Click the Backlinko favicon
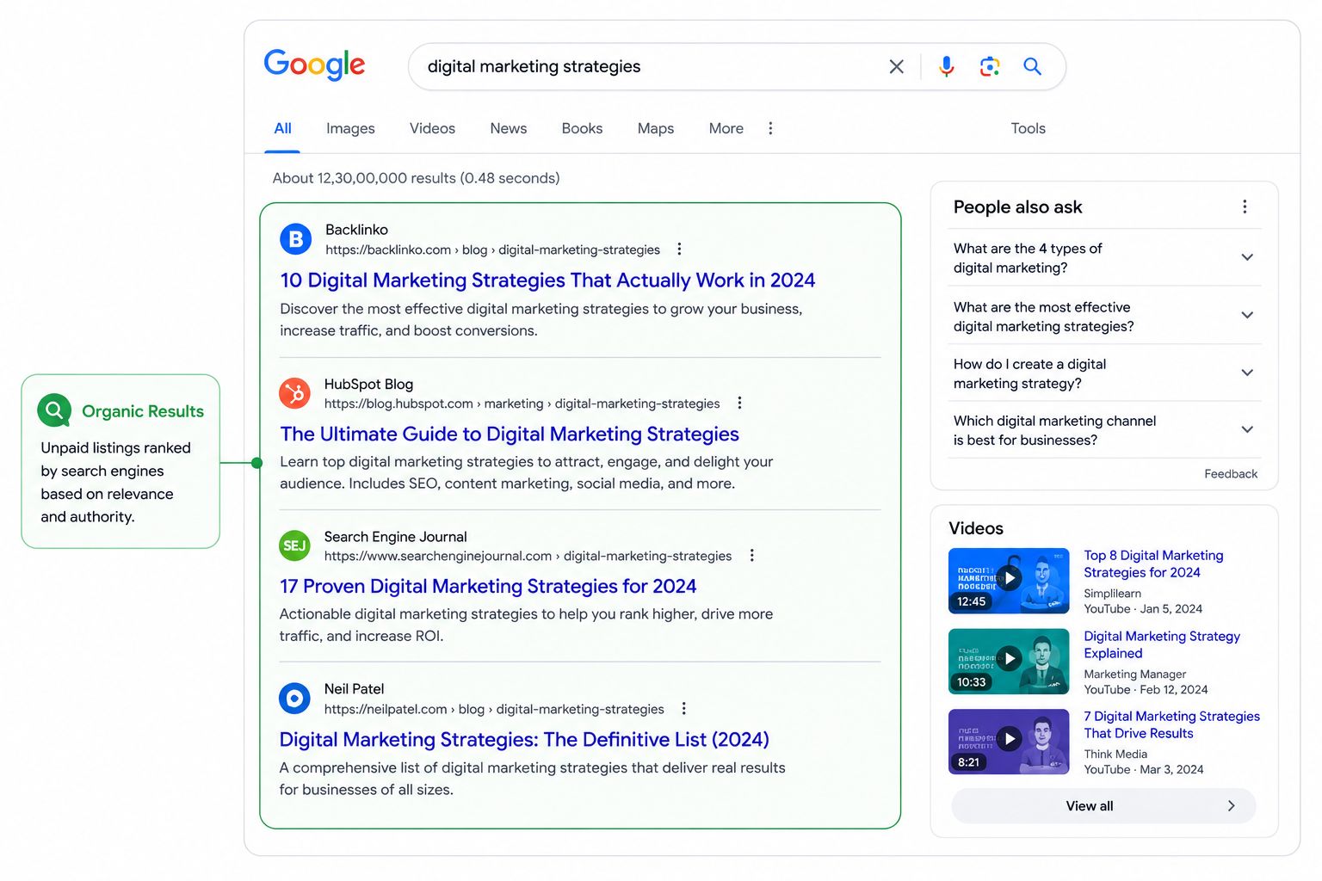1322x881 pixels. pos(296,238)
